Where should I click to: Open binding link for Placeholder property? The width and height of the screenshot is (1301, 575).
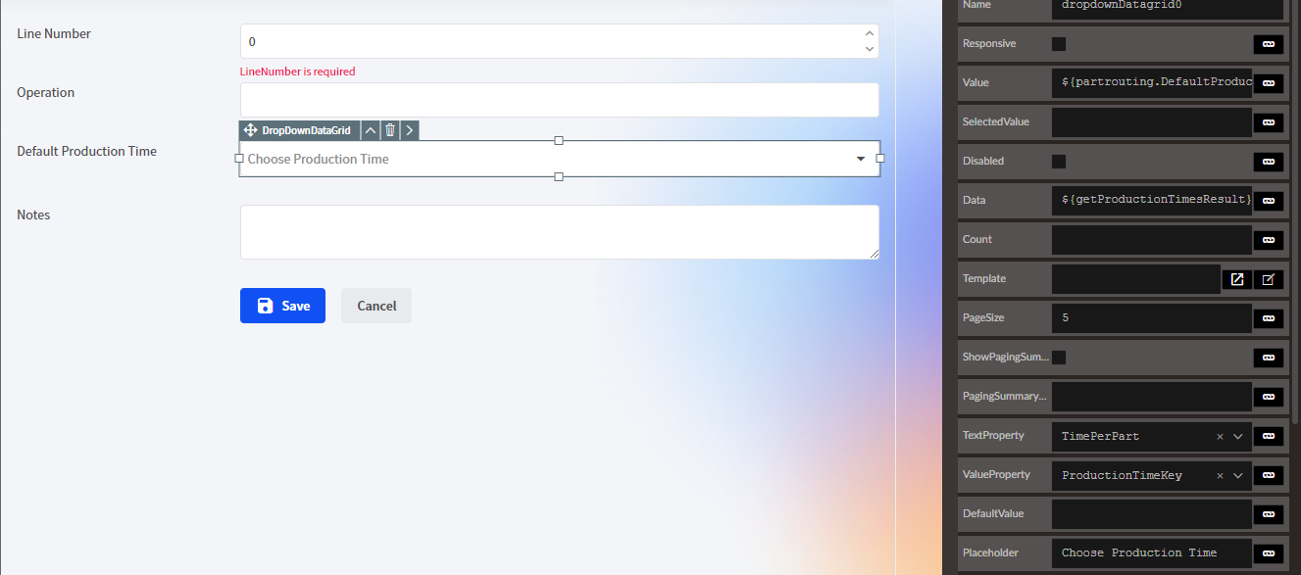point(1268,553)
